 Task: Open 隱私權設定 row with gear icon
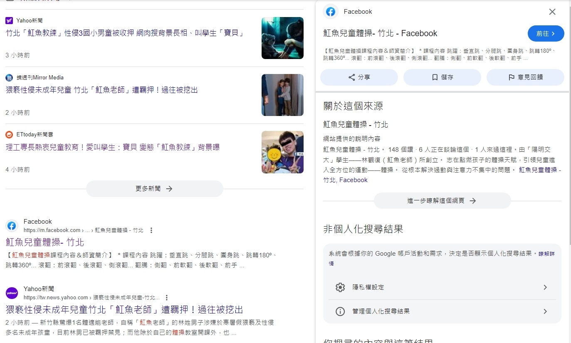click(442, 287)
